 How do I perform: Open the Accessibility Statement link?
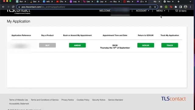tap(19, 104)
